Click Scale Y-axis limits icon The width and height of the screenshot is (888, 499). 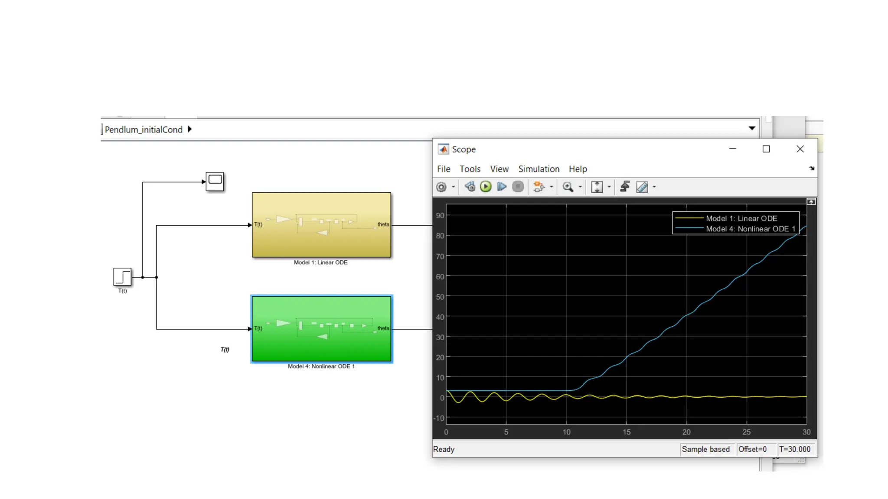(x=597, y=187)
